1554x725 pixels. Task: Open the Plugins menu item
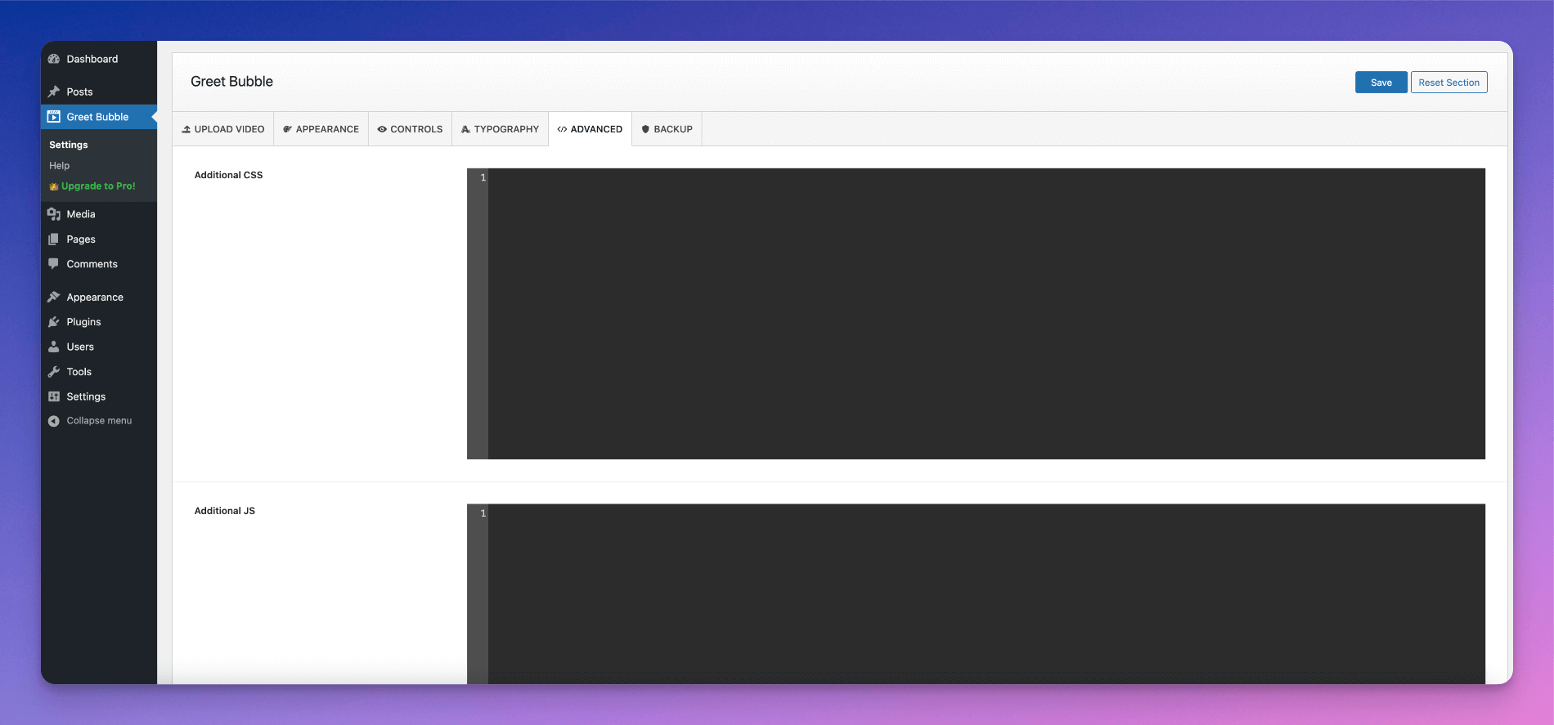click(x=99, y=322)
